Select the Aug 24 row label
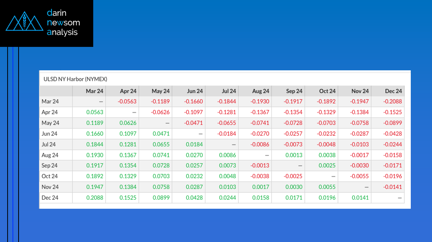432x242 pixels. 50,155
